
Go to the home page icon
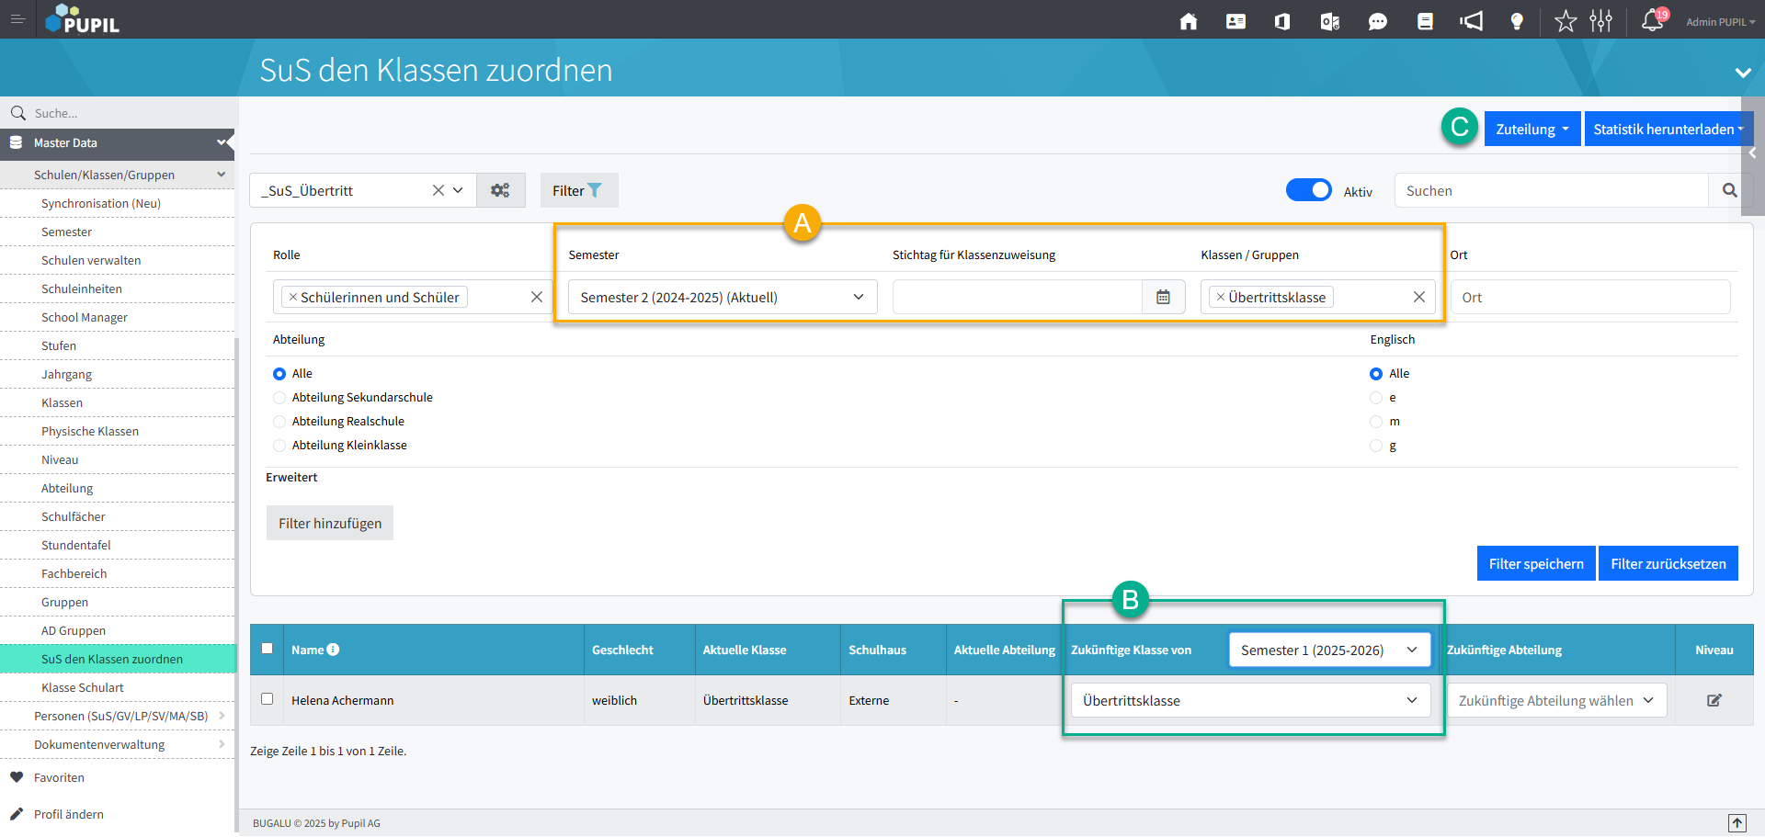(1189, 21)
